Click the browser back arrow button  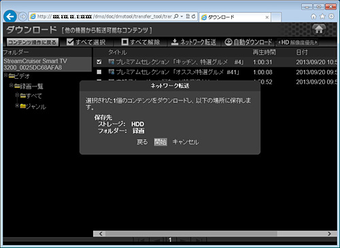(10, 16)
